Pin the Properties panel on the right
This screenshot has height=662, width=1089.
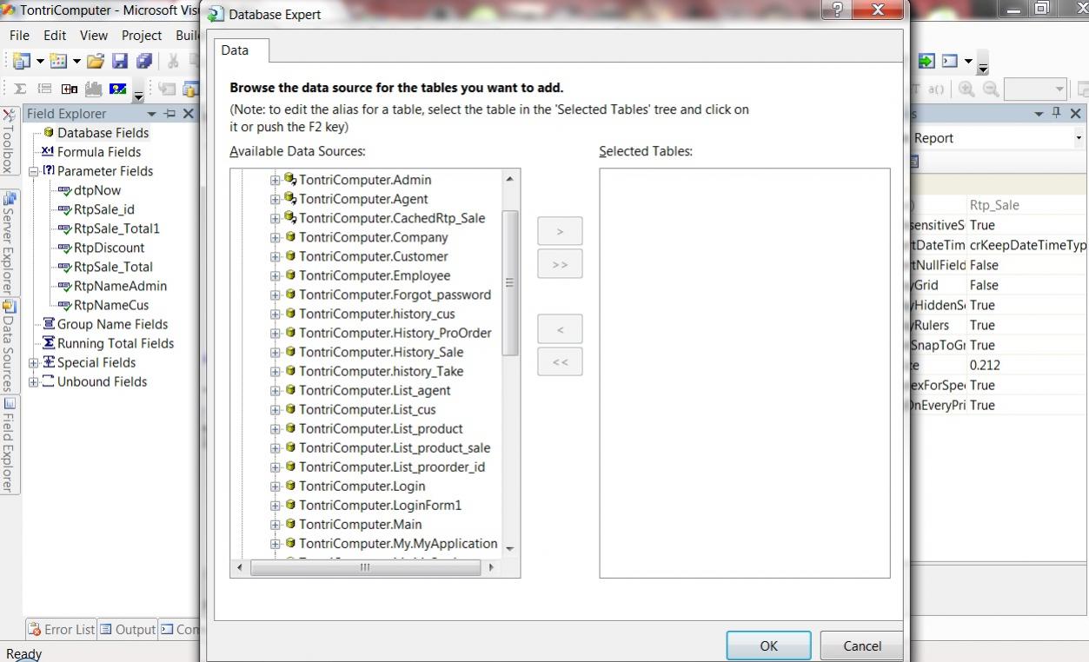click(1057, 114)
